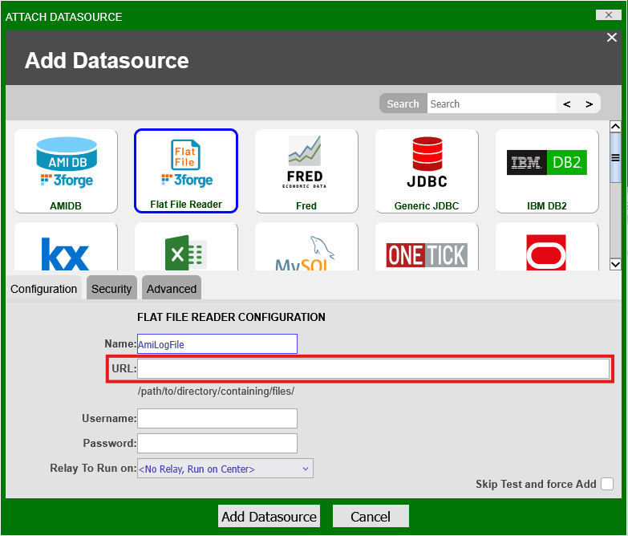Click the Add Datasource button

(269, 516)
